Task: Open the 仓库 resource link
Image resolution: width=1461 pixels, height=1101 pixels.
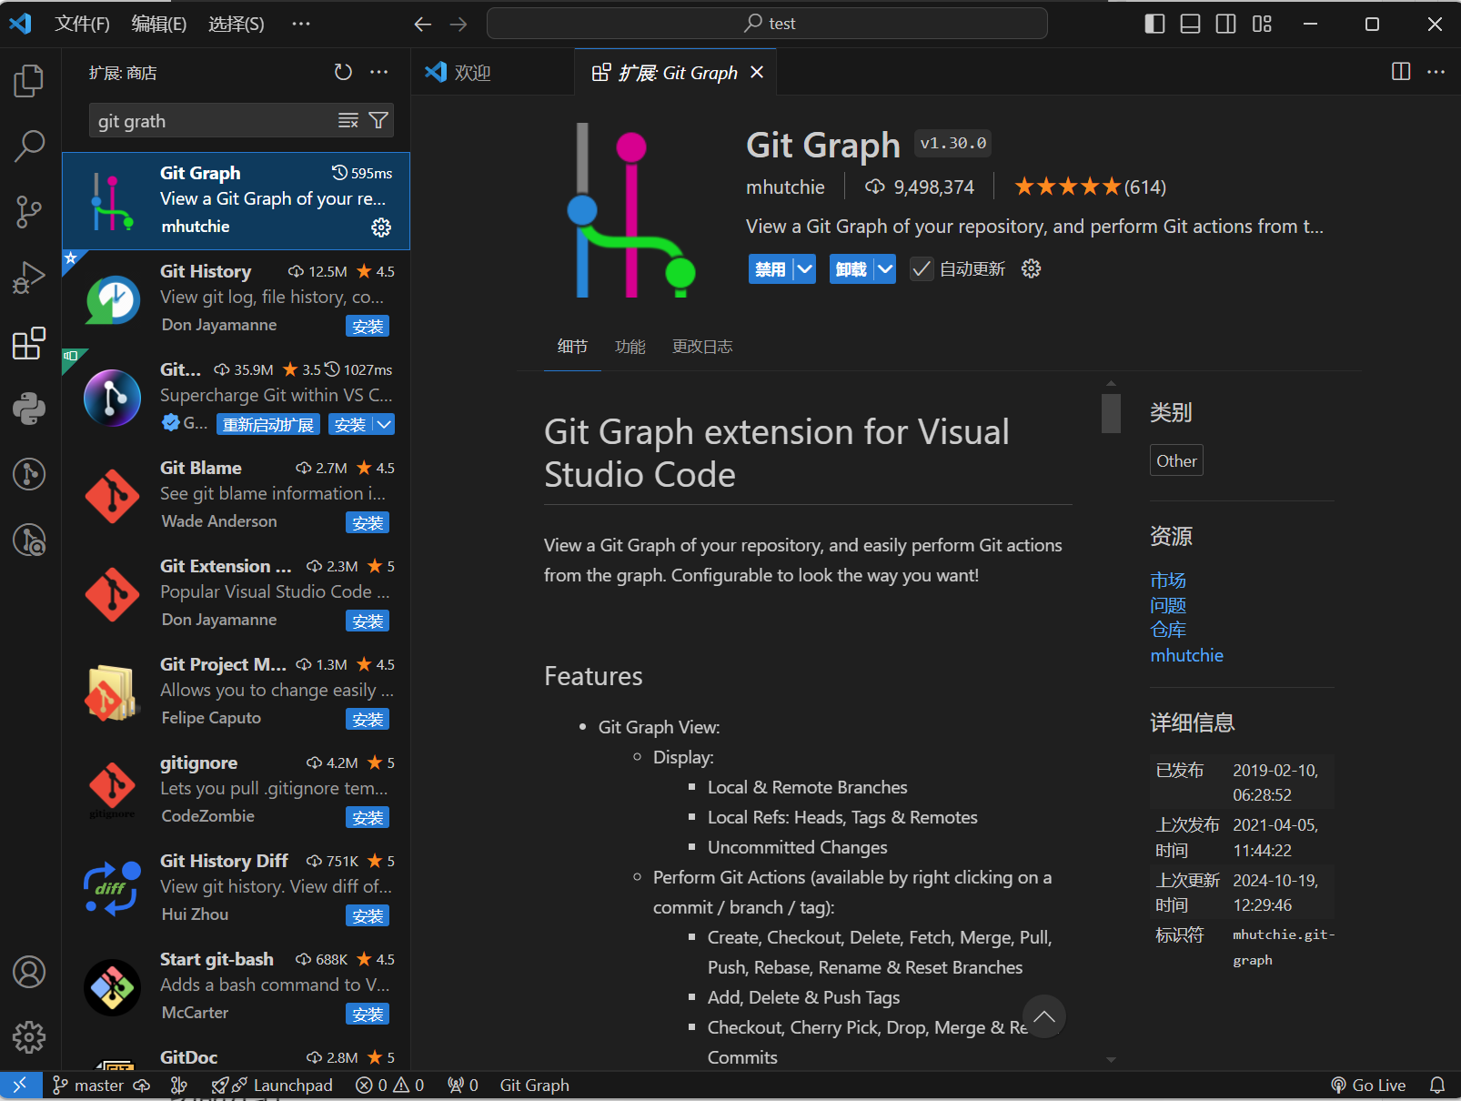Action: 1168,630
